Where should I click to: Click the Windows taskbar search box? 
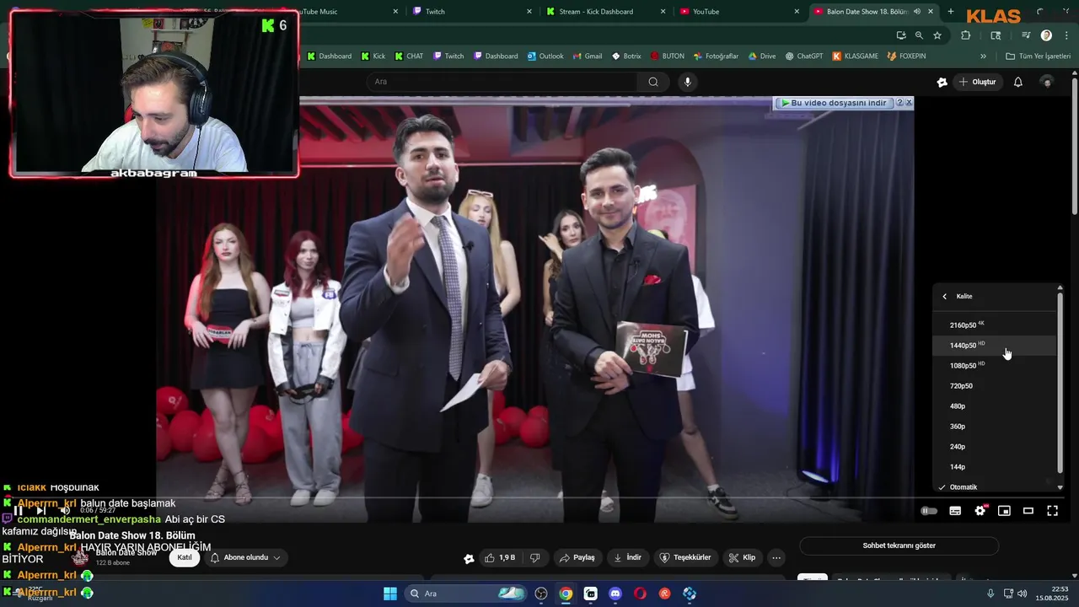[466, 594]
